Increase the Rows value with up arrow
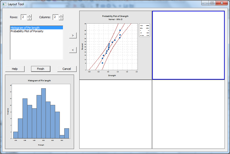 click(29, 16)
